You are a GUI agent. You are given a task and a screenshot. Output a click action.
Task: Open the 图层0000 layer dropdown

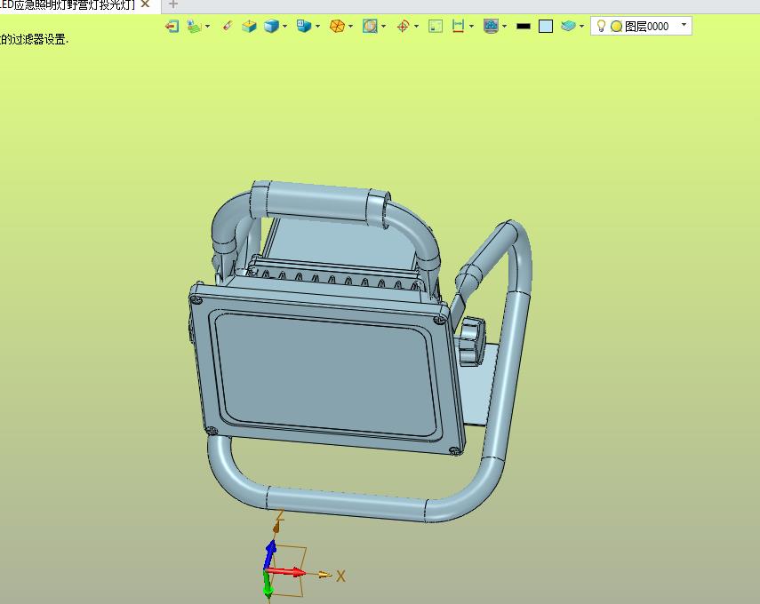coord(684,25)
